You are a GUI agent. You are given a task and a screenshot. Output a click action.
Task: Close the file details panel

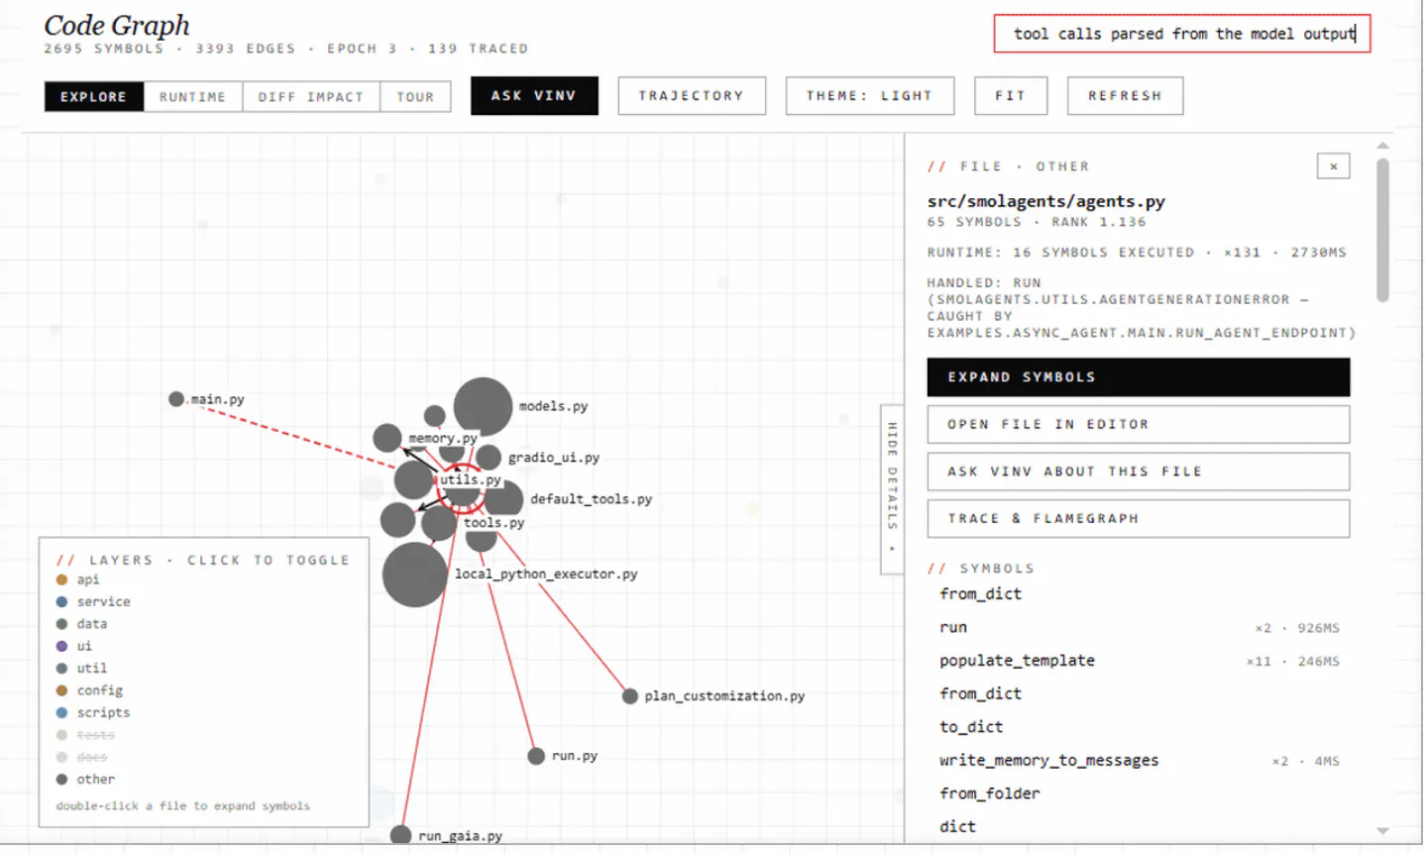1334,166
